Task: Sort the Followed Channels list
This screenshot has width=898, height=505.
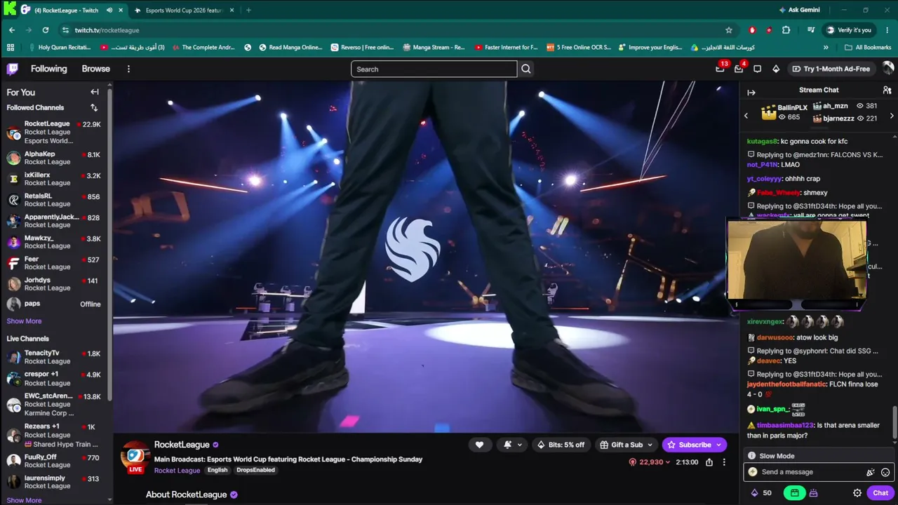Action: tap(94, 107)
